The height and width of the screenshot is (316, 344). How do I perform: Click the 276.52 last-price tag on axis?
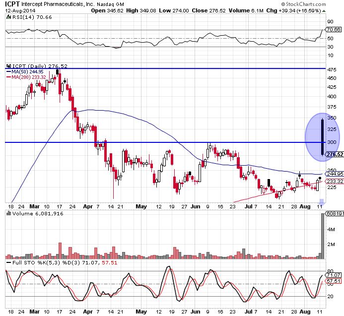coord(335,154)
